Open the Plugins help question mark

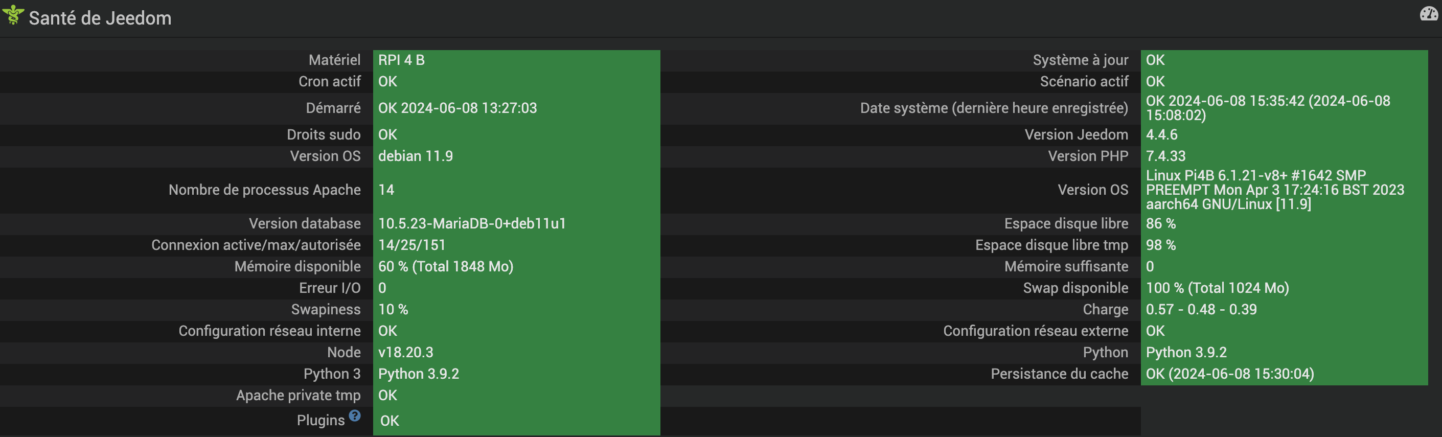tap(354, 415)
